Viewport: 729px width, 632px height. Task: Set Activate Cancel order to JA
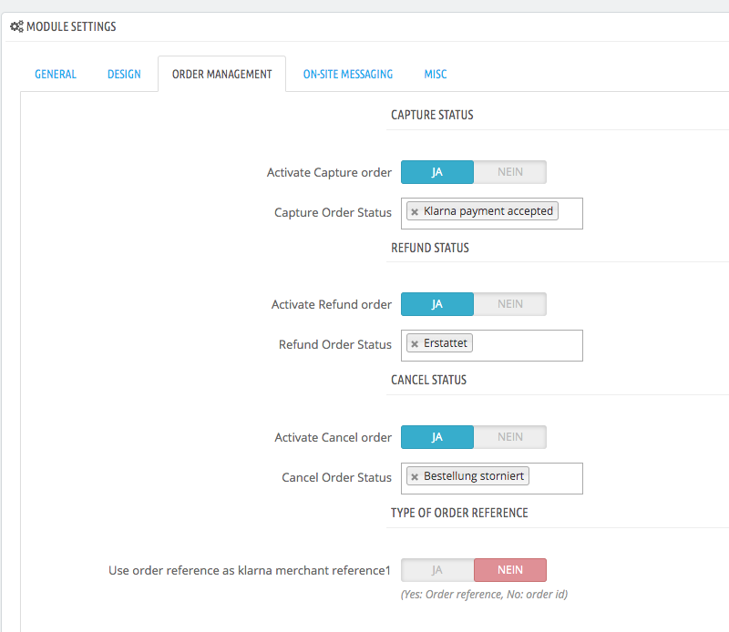click(x=437, y=437)
